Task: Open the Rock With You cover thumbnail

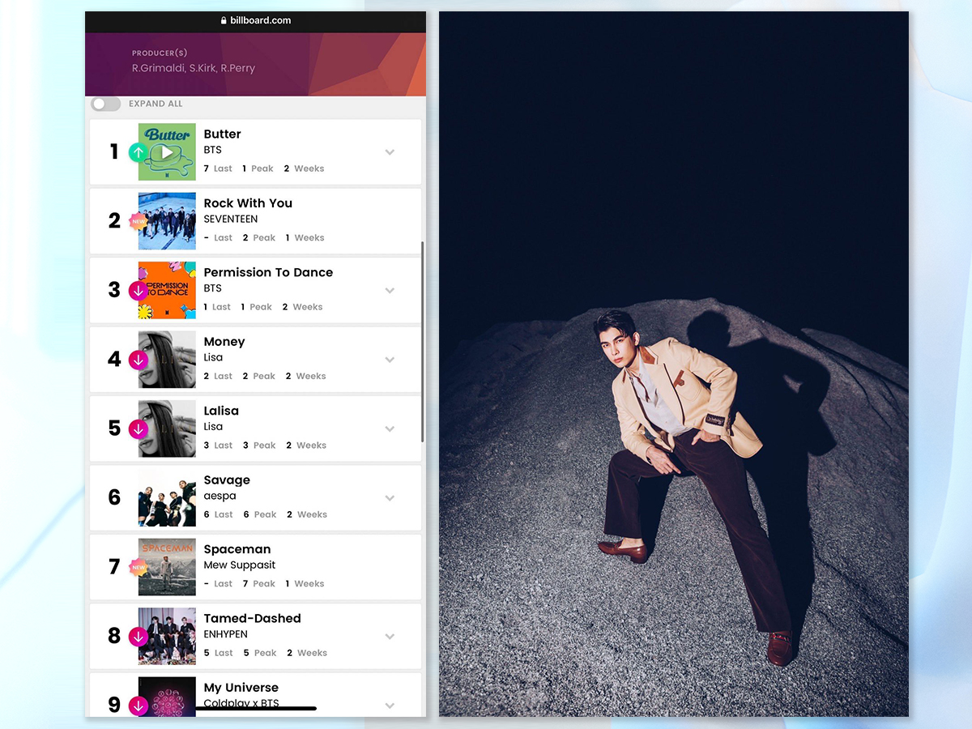Action: point(167,221)
